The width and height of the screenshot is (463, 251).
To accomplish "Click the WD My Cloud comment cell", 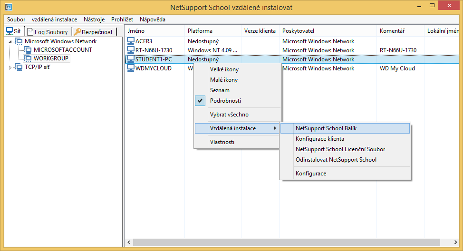I will point(397,68).
